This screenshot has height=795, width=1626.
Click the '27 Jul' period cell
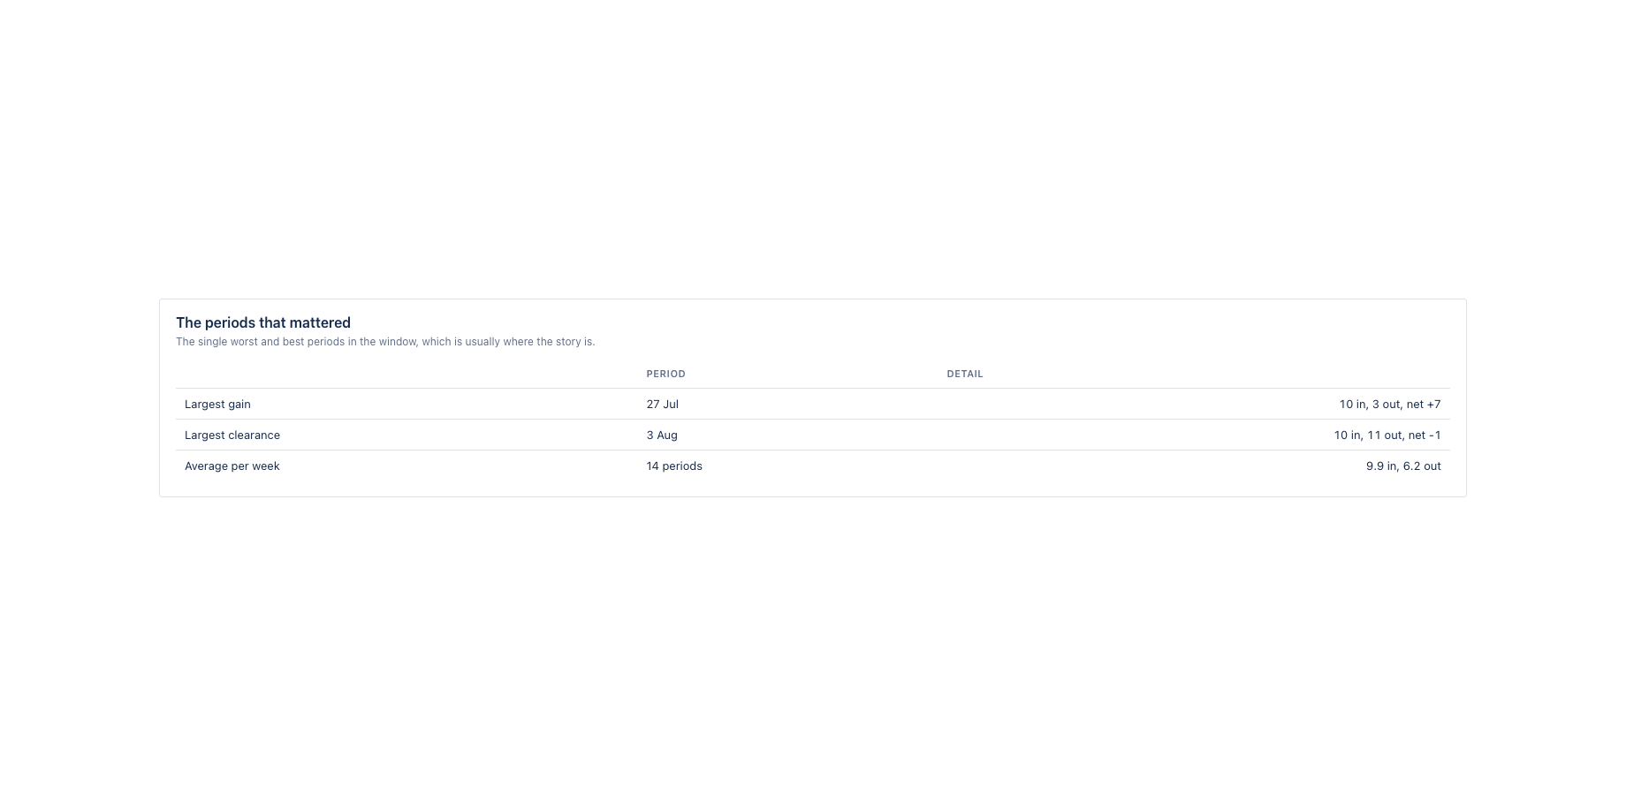(662, 405)
